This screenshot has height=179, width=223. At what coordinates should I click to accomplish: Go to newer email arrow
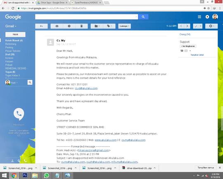point(181,26)
